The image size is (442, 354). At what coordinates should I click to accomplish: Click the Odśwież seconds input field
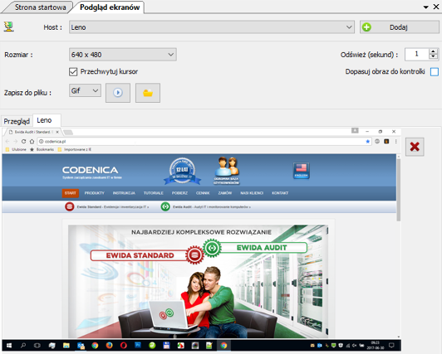point(416,54)
